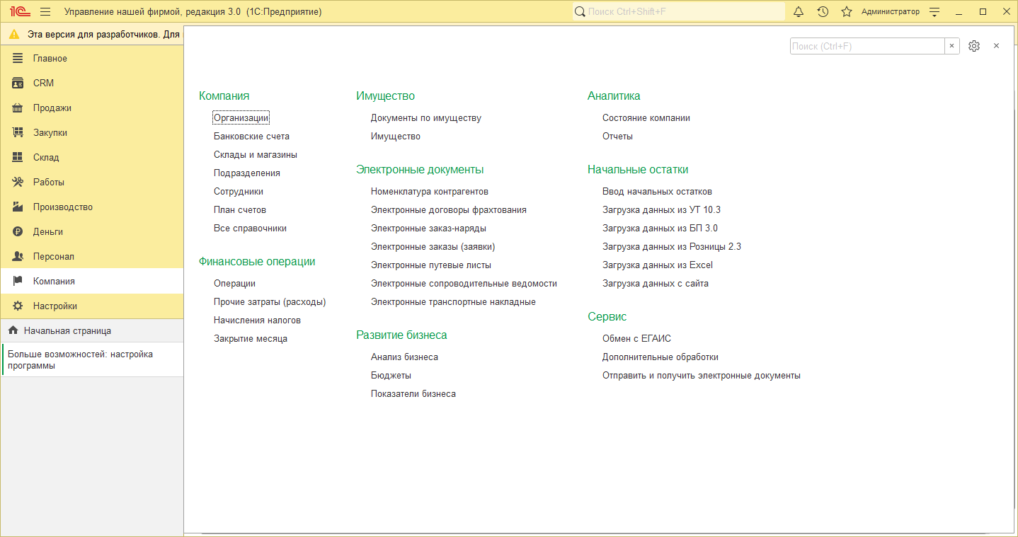Switch to Начальная страница tab

point(67,330)
